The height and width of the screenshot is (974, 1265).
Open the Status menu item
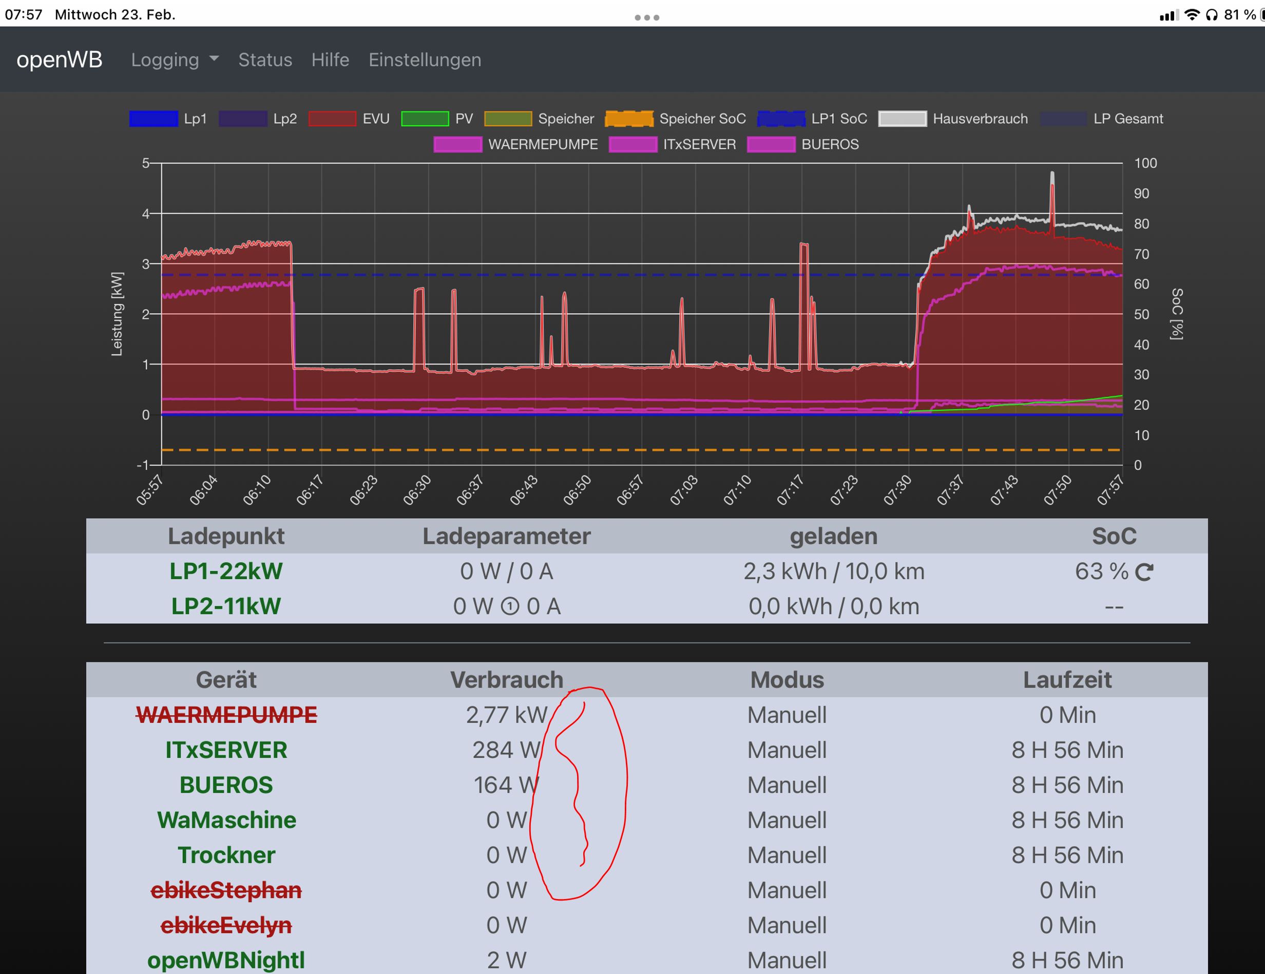[x=265, y=60]
